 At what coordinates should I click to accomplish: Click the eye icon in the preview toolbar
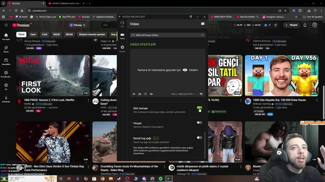coord(151,94)
